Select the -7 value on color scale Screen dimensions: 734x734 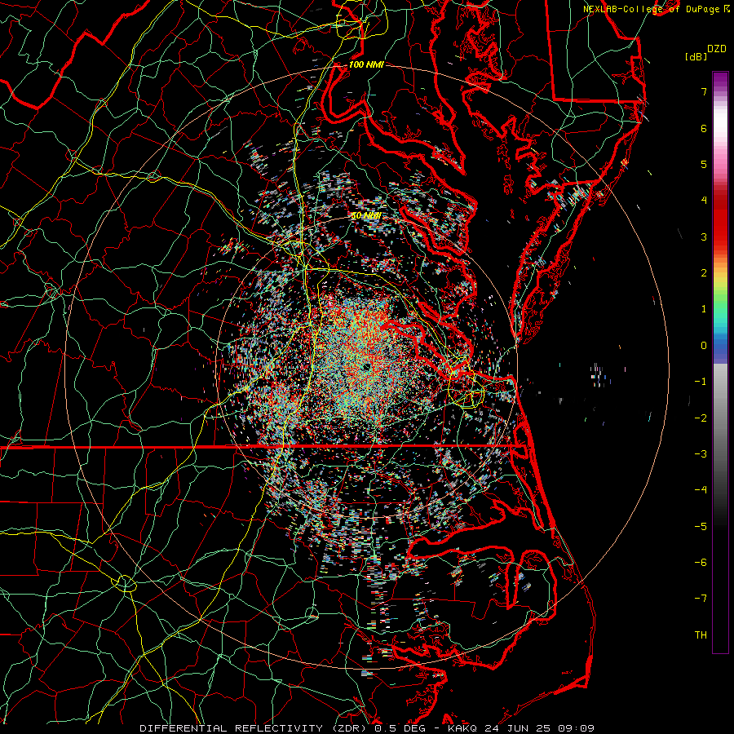(x=701, y=599)
